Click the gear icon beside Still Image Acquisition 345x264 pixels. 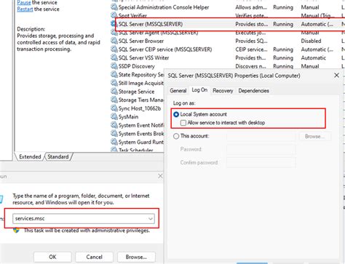[114, 83]
